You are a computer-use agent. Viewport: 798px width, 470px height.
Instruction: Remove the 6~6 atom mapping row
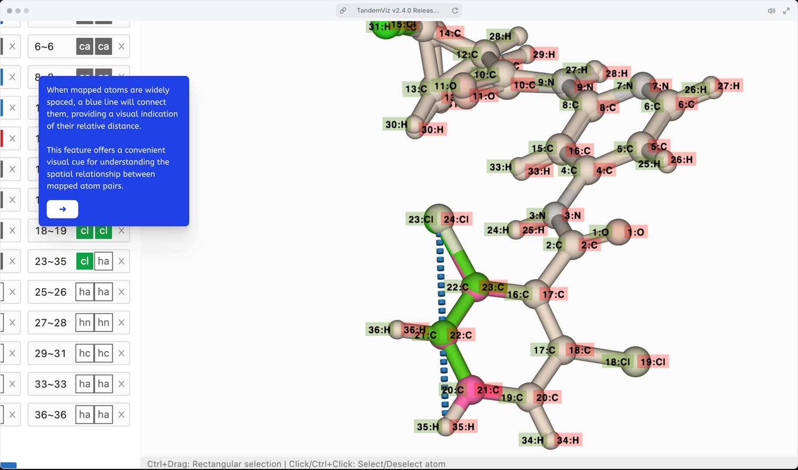(121, 46)
